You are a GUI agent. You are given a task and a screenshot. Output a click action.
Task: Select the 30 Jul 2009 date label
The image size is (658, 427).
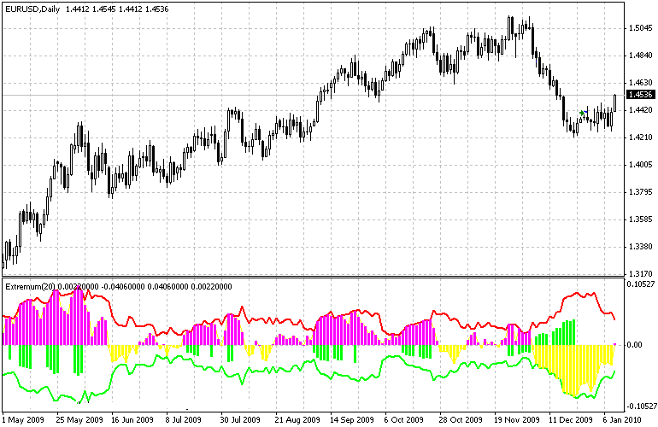point(240,419)
